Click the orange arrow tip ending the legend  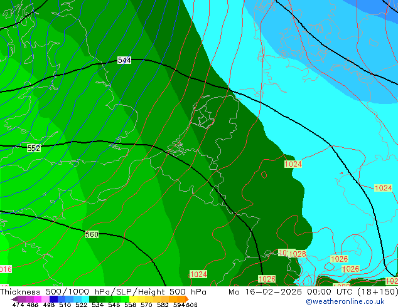click(187, 299)
